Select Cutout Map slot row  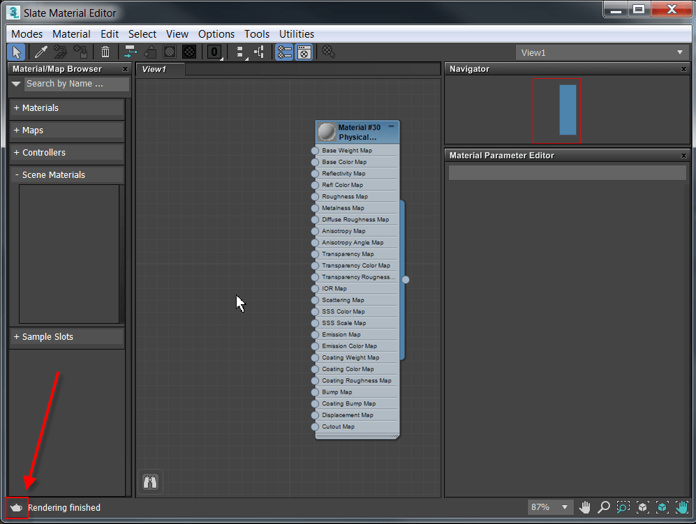pos(357,427)
